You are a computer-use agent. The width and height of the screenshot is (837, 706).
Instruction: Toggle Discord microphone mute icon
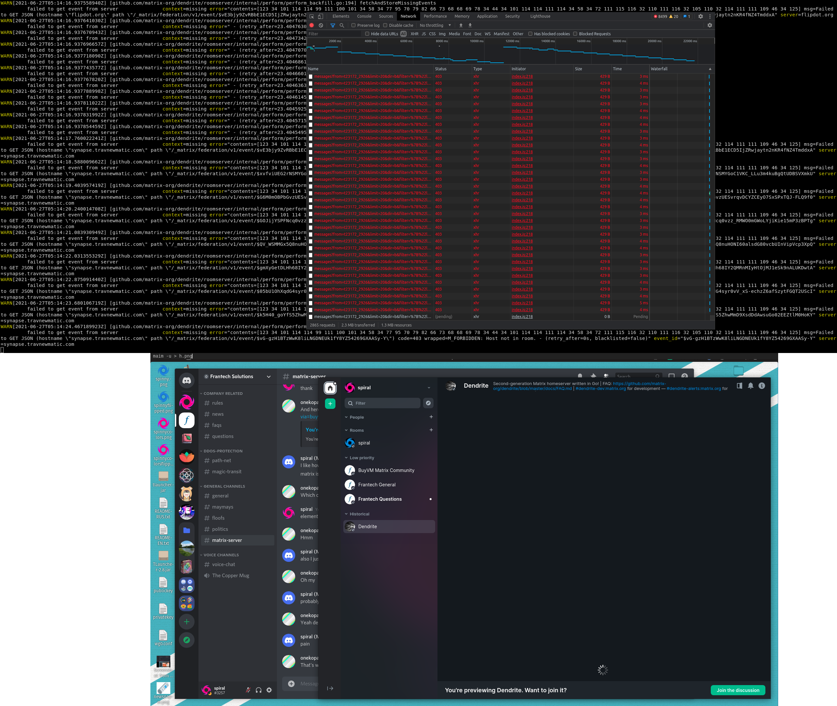tap(248, 690)
